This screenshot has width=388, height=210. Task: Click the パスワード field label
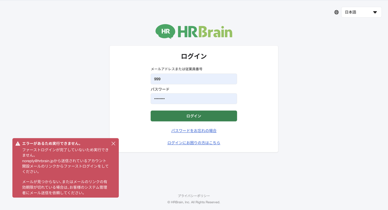coord(160,89)
